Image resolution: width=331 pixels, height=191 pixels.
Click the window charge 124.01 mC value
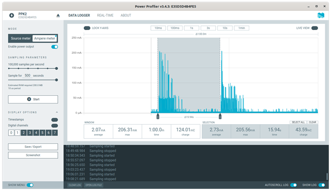(186, 130)
